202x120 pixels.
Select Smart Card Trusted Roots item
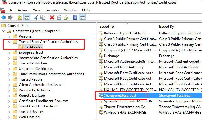point(39,106)
